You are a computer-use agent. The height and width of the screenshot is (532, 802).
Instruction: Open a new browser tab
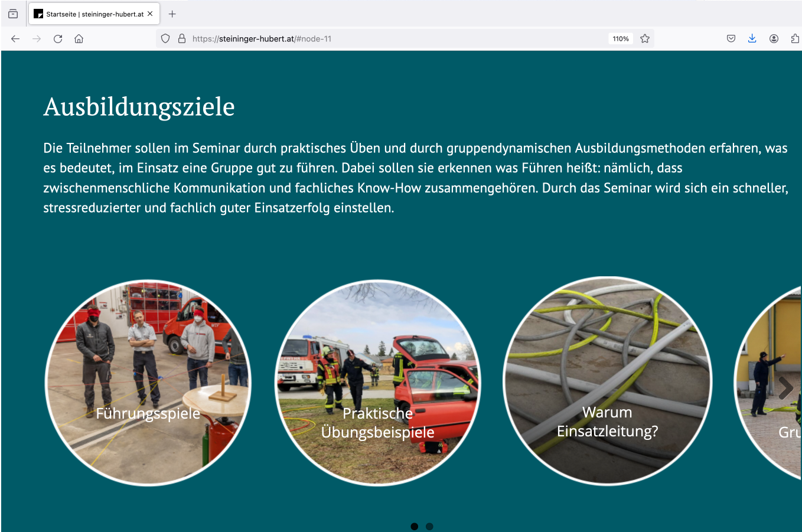(x=172, y=14)
